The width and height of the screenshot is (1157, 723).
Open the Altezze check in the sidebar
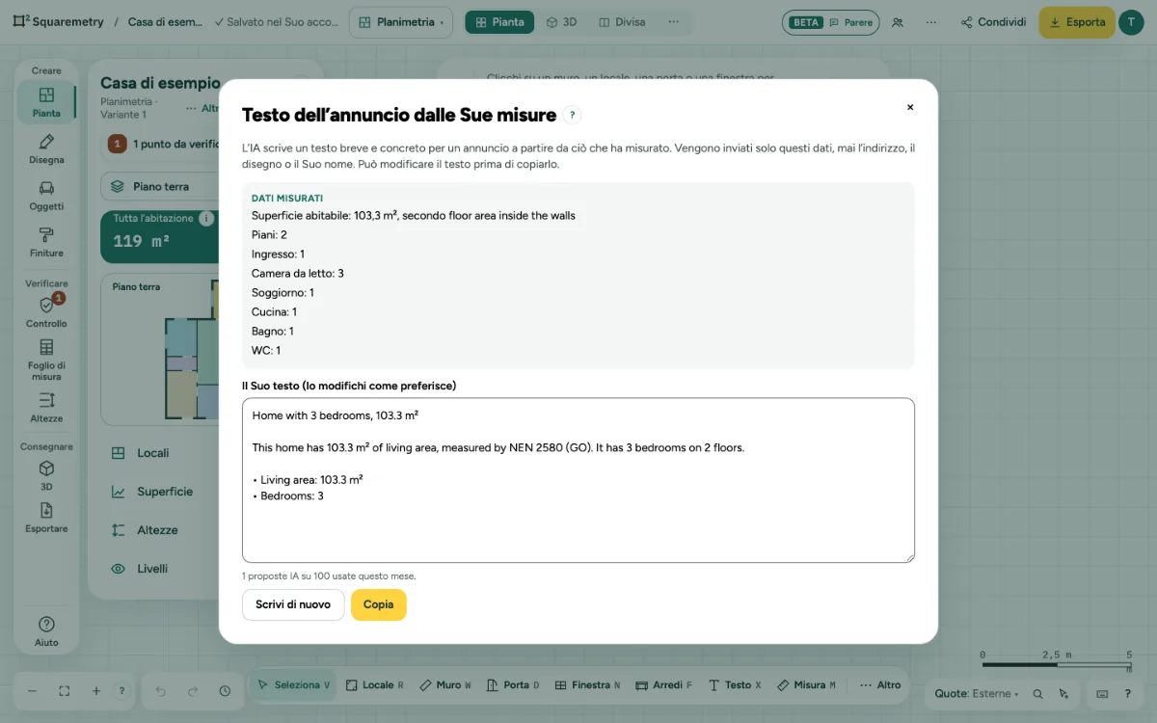tap(46, 407)
